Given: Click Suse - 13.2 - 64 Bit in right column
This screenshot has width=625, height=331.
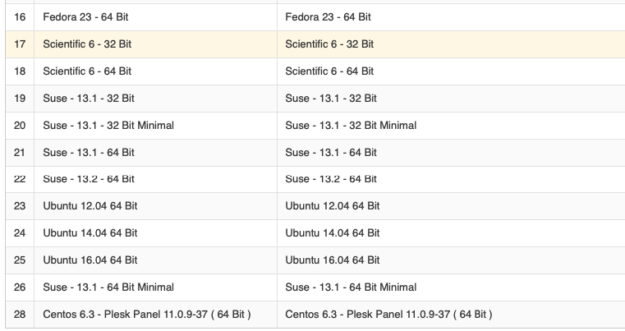Looking at the screenshot, I should (x=331, y=178).
